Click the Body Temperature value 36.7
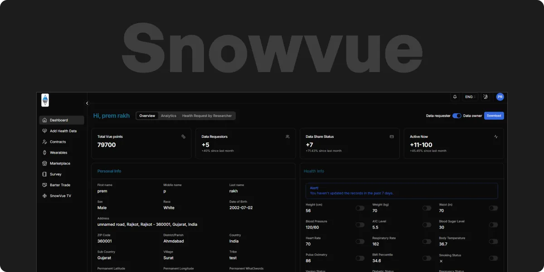 [x=443, y=244]
